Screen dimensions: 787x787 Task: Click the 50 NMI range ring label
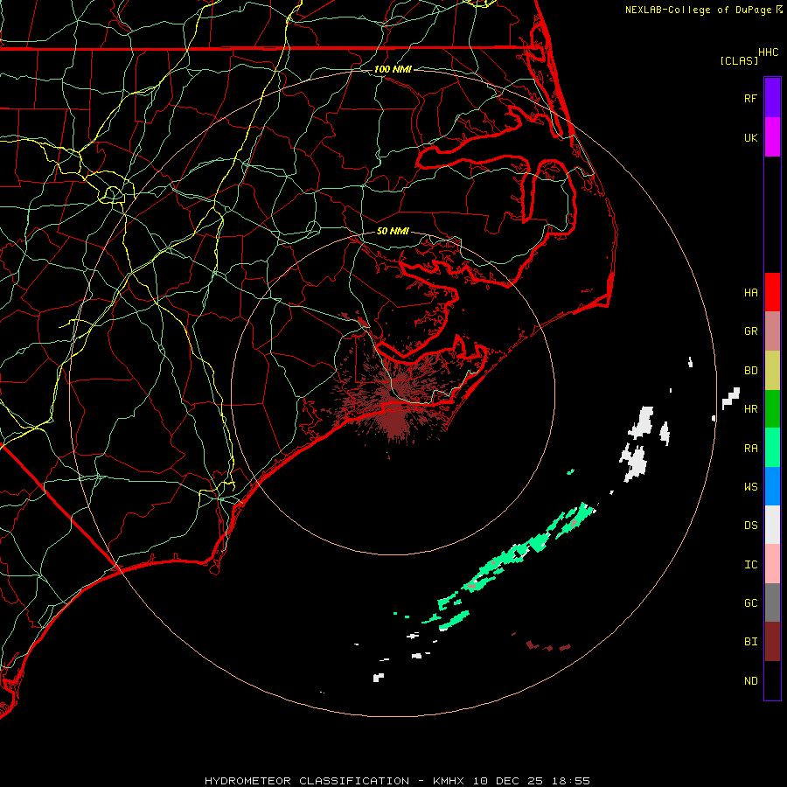click(x=393, y=231)
